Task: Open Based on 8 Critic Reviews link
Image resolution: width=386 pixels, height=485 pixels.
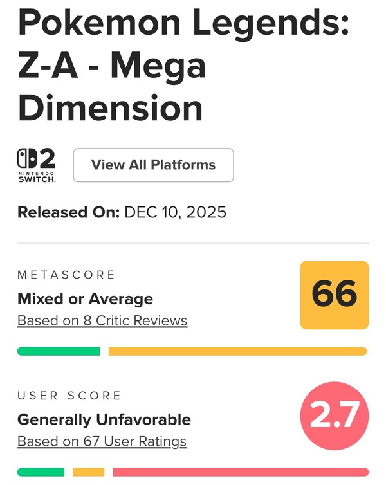Action: [102, 320]
